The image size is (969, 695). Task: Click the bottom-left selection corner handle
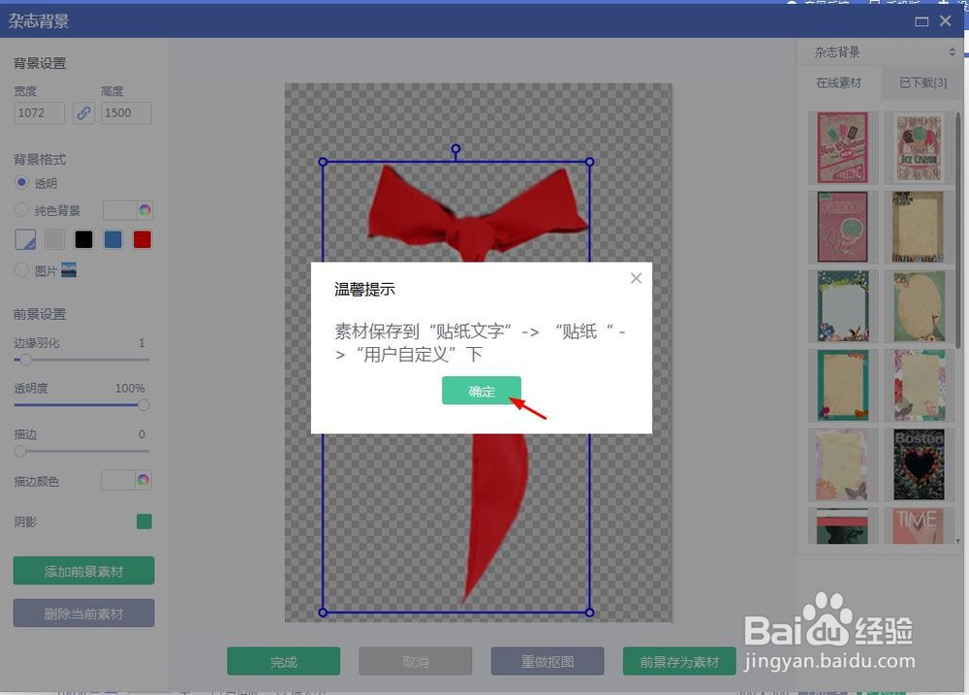323,613
